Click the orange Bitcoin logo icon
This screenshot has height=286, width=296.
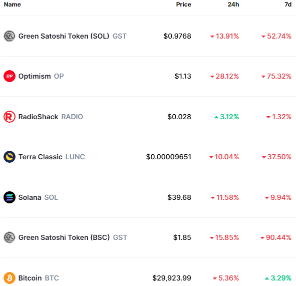(10, 278)
